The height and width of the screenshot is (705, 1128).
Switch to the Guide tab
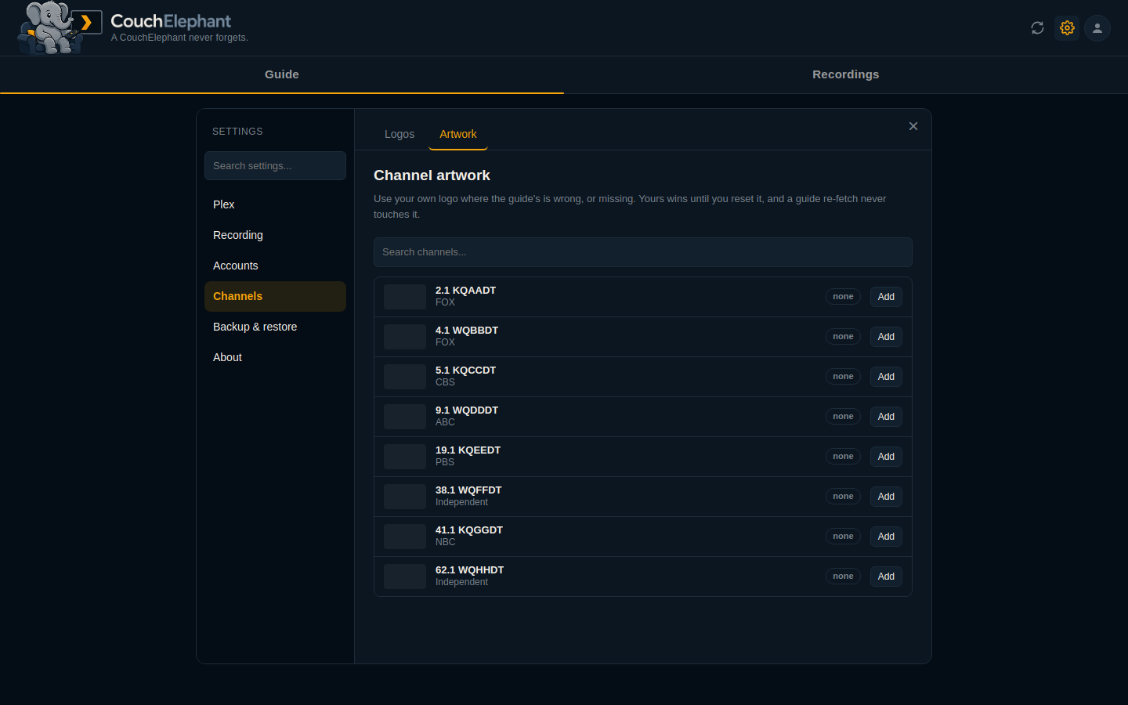tap(282, 74)
